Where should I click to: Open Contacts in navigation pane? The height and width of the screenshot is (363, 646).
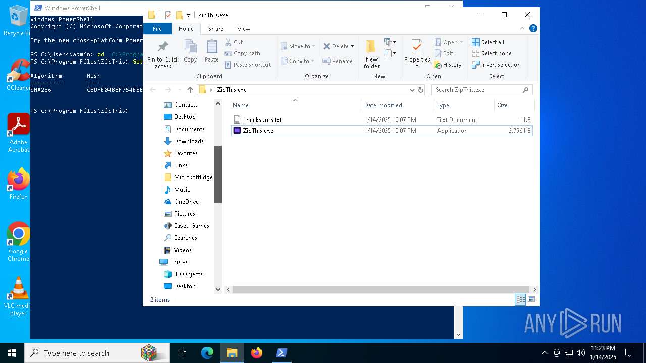tap(186, 105)
